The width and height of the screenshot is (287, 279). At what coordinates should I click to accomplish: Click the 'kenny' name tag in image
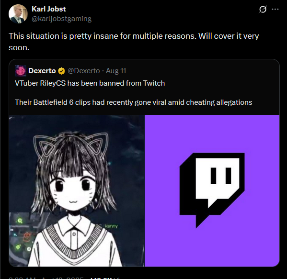click(x=111, y=226)
